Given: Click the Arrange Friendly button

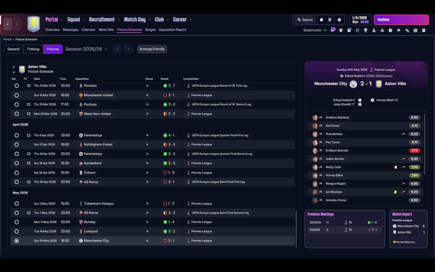Looking at the screenshot, I should 152,49.
